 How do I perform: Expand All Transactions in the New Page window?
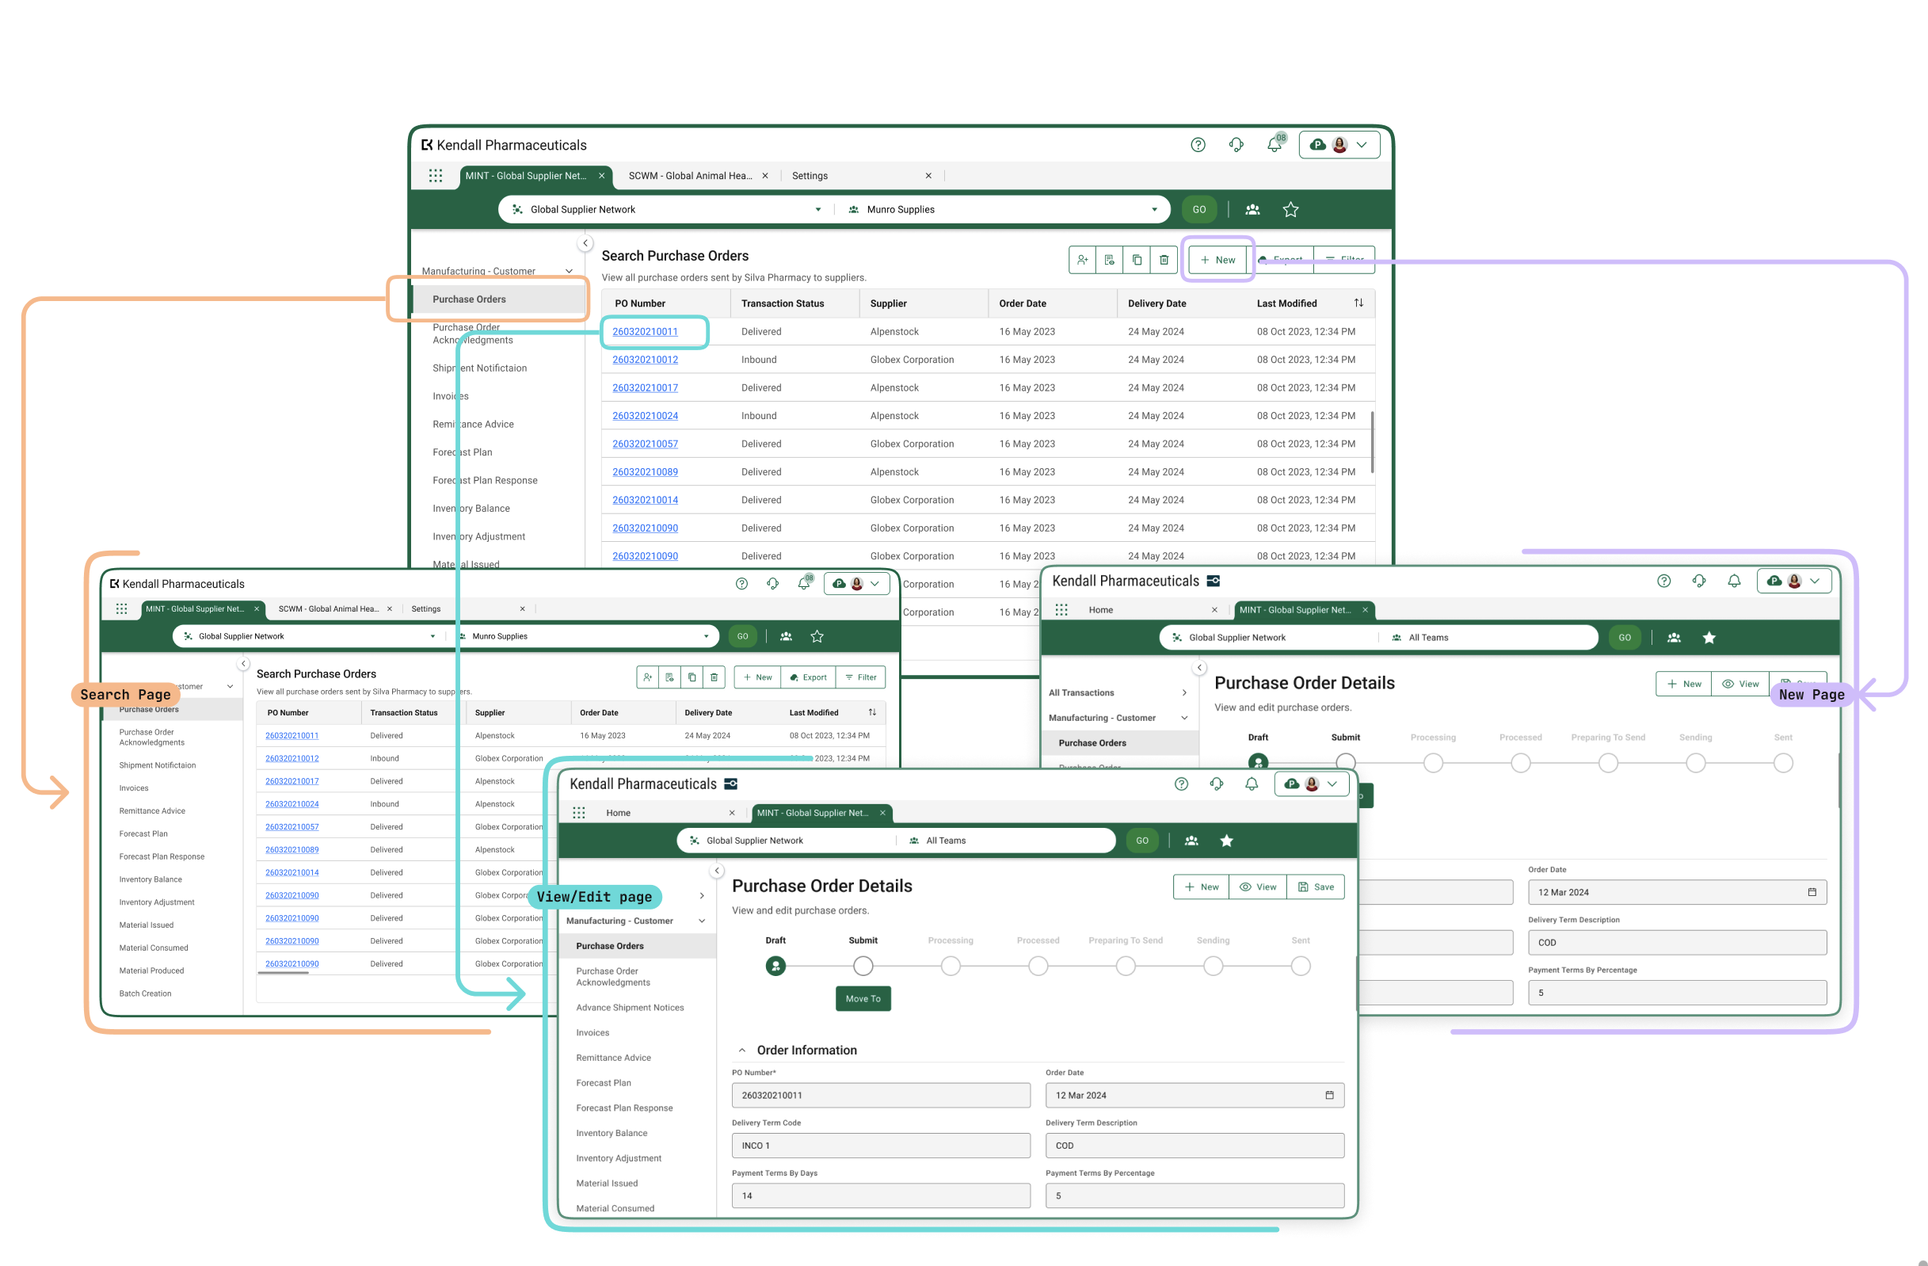(x=1184, y=692)
